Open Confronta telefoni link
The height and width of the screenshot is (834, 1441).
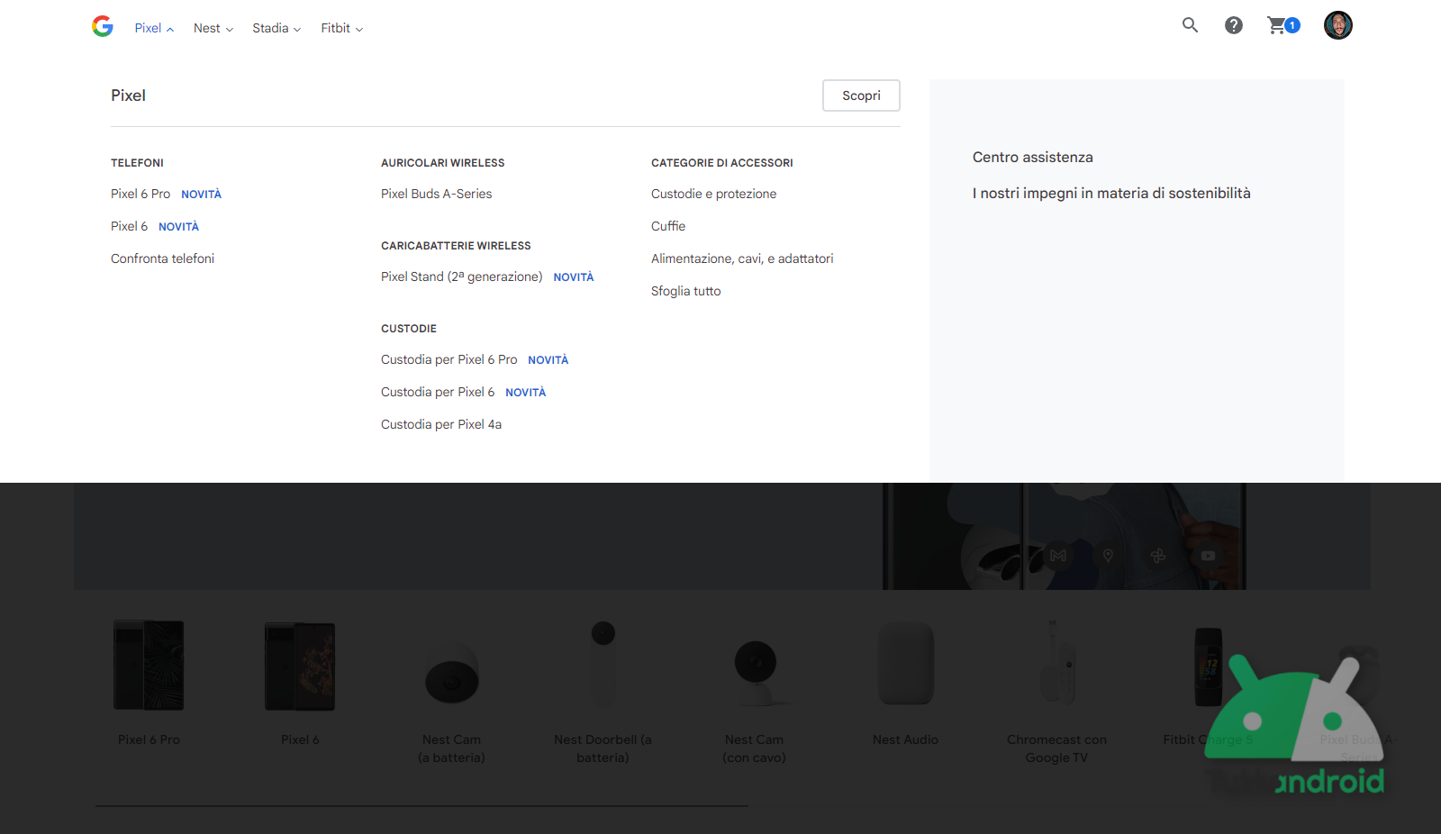pyautogui.click(x=162, y=258)
